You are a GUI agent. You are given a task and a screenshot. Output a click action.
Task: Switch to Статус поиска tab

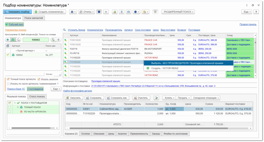click(37, 97)
